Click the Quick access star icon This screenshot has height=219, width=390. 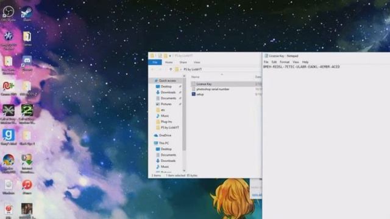(x=156, y=81)
